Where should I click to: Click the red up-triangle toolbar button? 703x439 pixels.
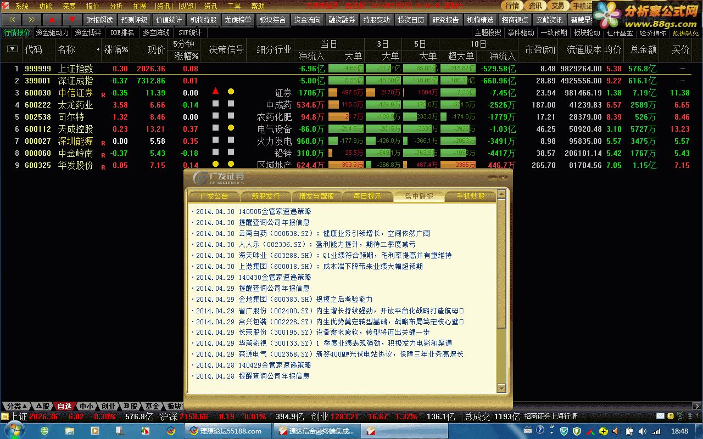52,20
